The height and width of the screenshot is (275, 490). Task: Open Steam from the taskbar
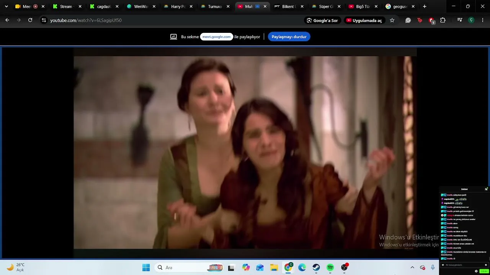click(x=316, y=268)
